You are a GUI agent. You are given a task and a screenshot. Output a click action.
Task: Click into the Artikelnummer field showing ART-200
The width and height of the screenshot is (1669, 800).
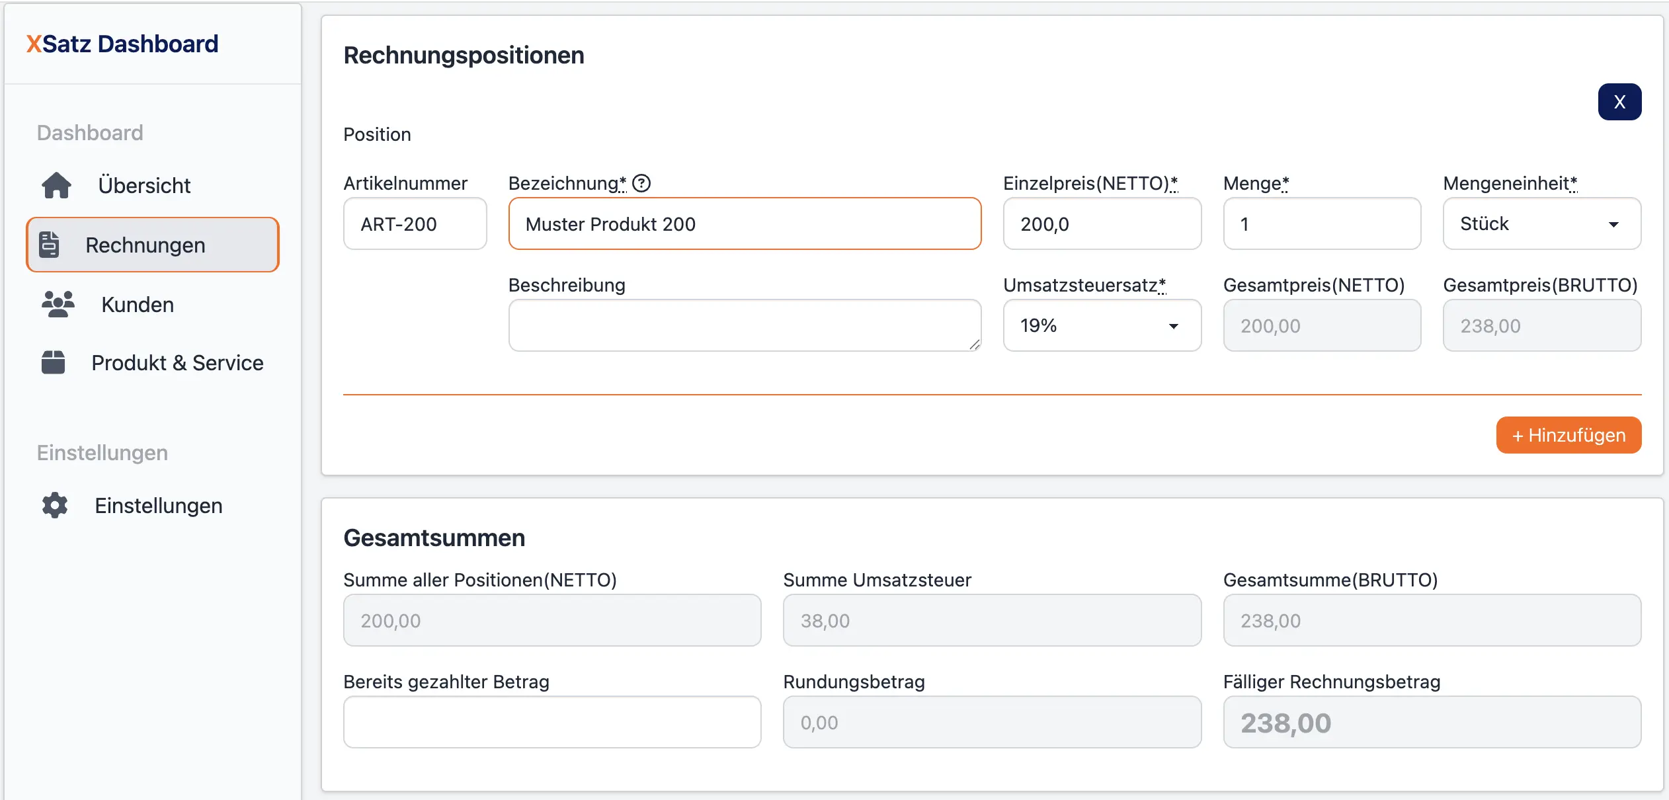[415, 223]
